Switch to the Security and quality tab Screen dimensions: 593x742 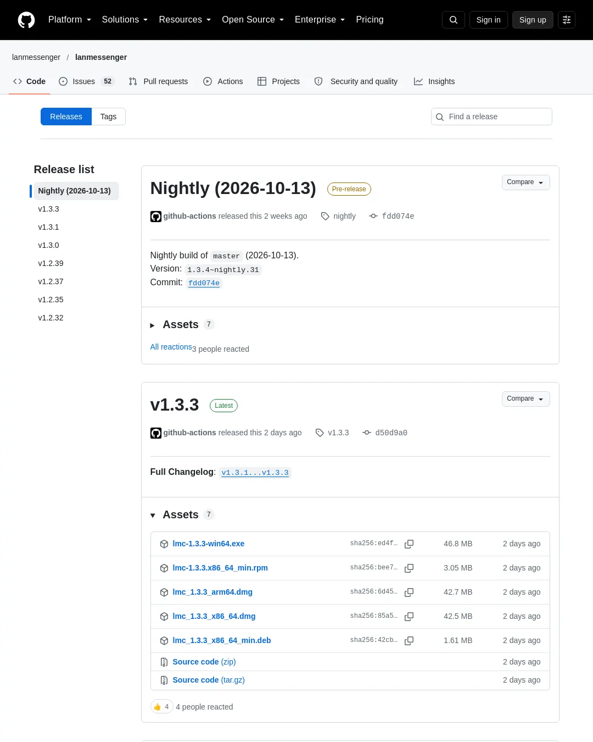click(356, 81)
